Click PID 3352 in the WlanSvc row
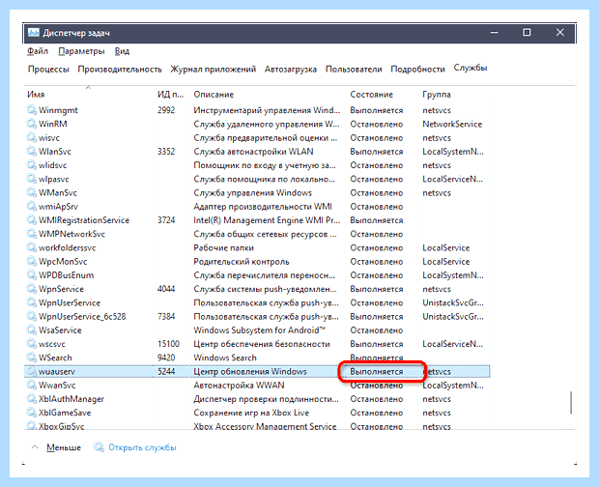 coord(166,152)
